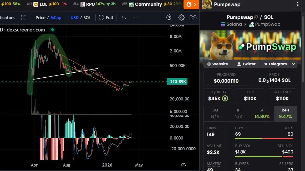The image size is (305, 171).
Task: Click the buys versus sells ratio bar
Action: point(264,138)
